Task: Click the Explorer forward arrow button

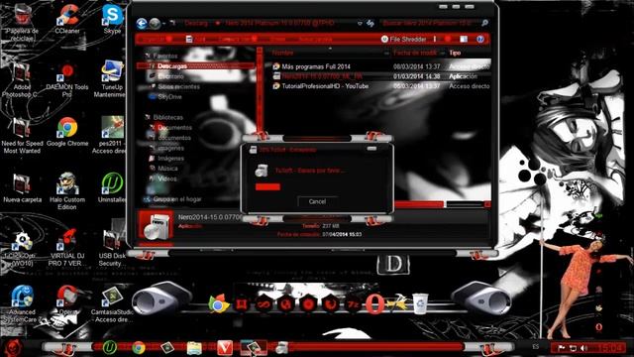Action: [155, 24]
